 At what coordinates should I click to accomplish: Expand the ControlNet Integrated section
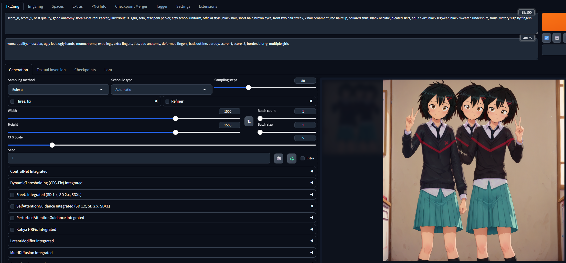161,171
